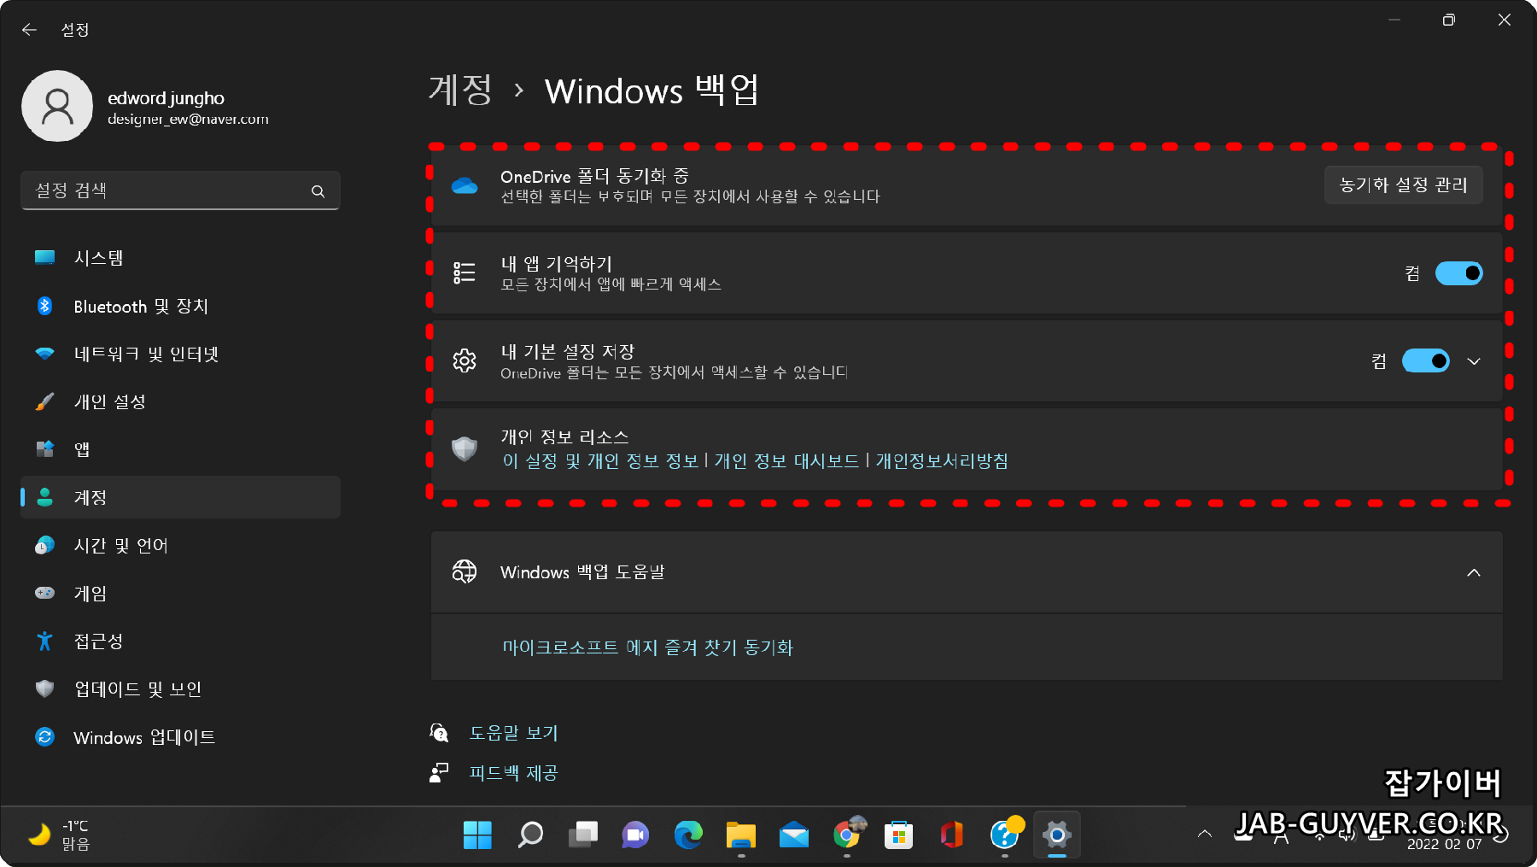Click the globe icon beside Windows 백업 도움말

465,571
